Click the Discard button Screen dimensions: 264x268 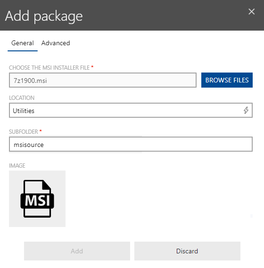[x=187, y=251]
